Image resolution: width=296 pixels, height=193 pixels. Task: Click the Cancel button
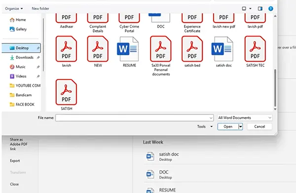click(x=259, y=126)
